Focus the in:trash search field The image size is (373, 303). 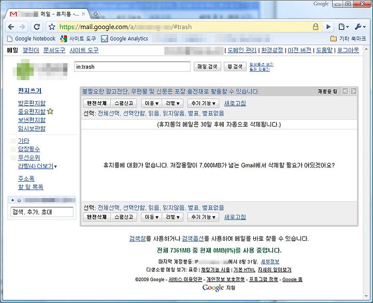(x=132, y=67)
